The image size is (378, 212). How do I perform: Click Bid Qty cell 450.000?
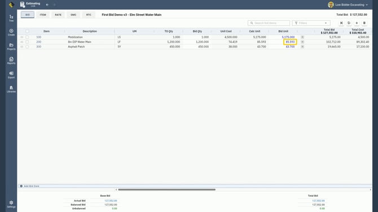204,46
